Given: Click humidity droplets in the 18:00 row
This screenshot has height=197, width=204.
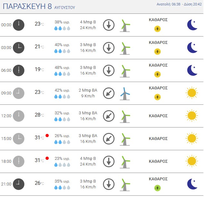Looking at the screenshot, I should click(62, 165).
